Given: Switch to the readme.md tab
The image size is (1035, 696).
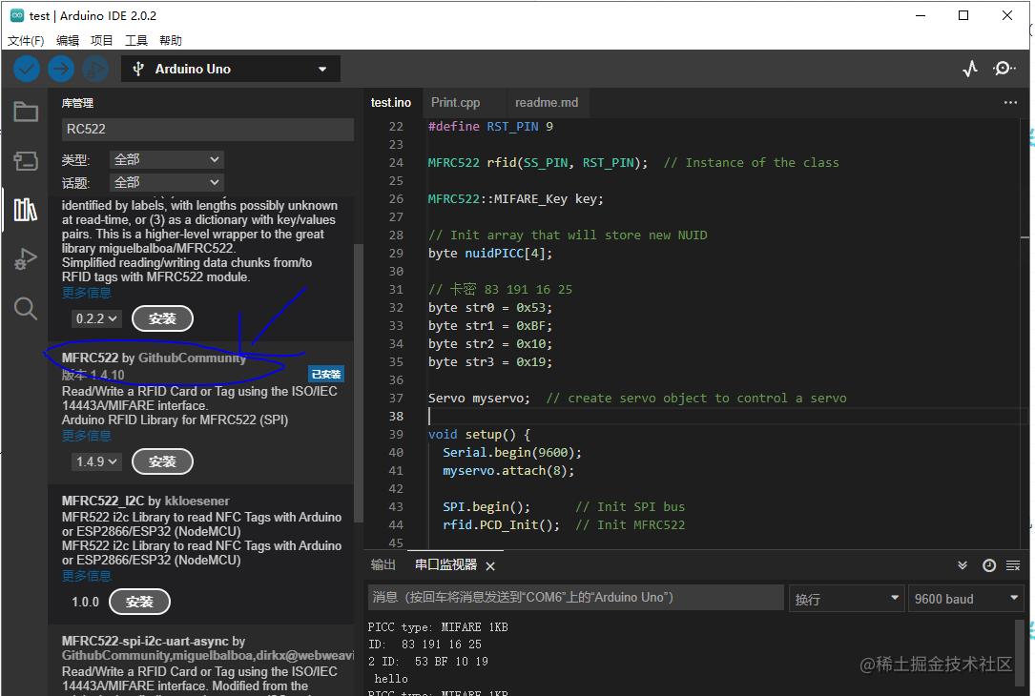Looking at the screenshot, I should (x=547, y=103).
